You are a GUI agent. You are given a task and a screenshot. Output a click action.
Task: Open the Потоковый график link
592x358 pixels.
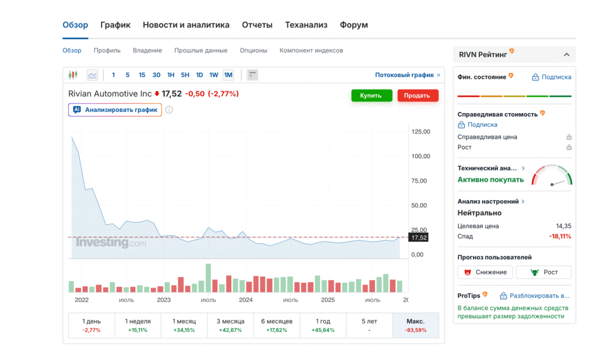(x=407, y=75)
